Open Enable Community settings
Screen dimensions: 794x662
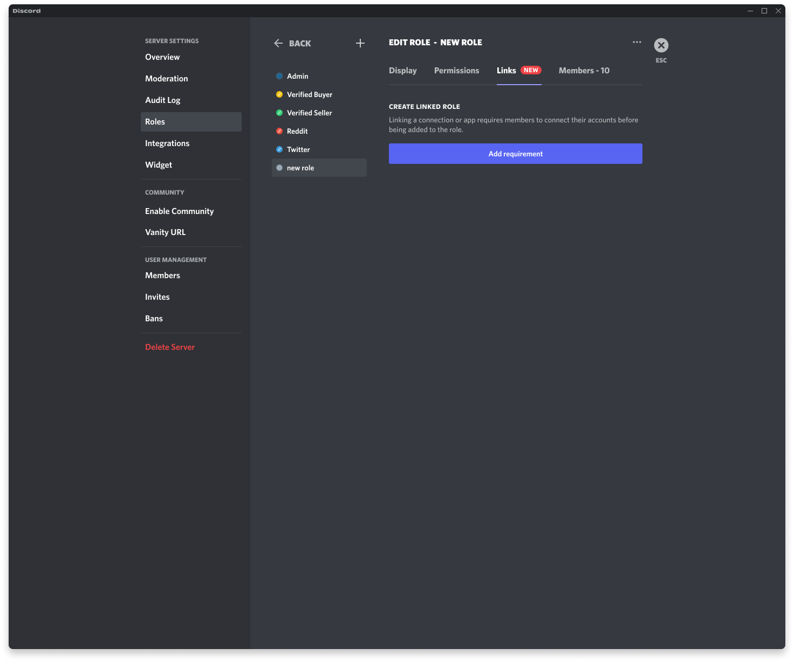tap(179, 211)
